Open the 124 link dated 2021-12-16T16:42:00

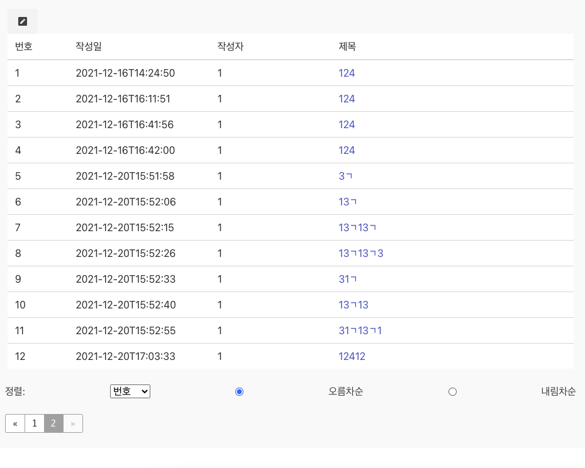[347, 150]
